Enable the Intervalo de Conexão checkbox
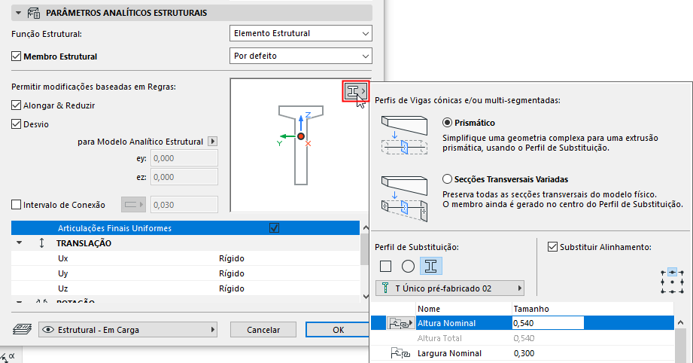Screen dimensions: 693x363 click(17, 205)
